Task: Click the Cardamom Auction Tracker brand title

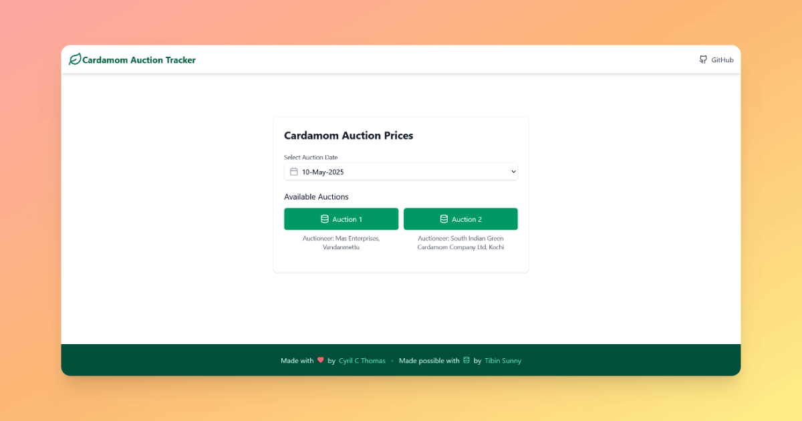Action: click(138, 59)
